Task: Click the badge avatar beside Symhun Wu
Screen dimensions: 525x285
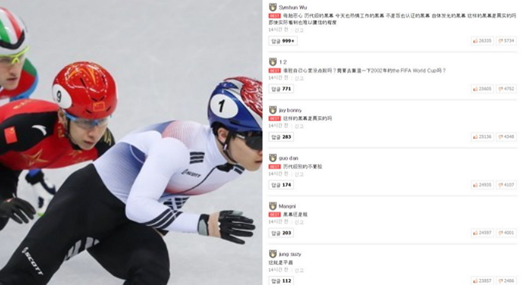Action: coord(273,7)
